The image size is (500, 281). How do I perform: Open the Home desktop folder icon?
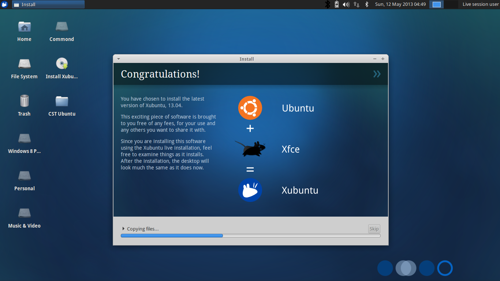25,27
